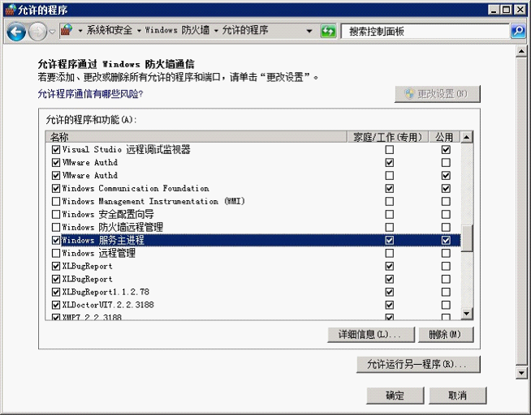The width and height of the screenshot is (531, 415).
Task: Select the Windows 防火墙 breadcrumb item
Action: pyautogui.click(x=177, y=32)
